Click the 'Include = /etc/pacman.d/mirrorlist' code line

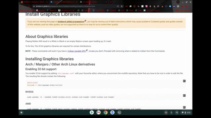click(x=45, y=85)
